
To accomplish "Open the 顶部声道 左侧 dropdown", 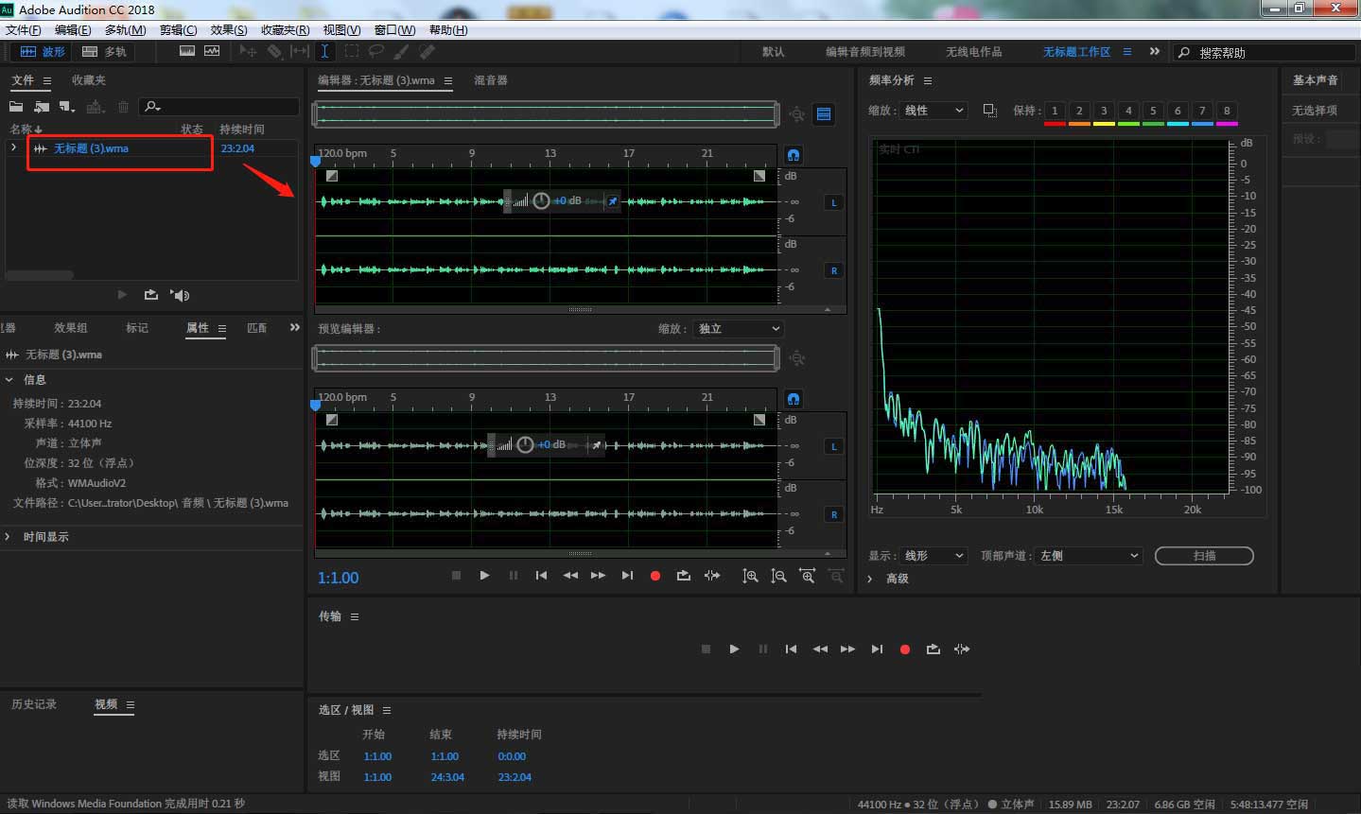I will click(1089, 556).
